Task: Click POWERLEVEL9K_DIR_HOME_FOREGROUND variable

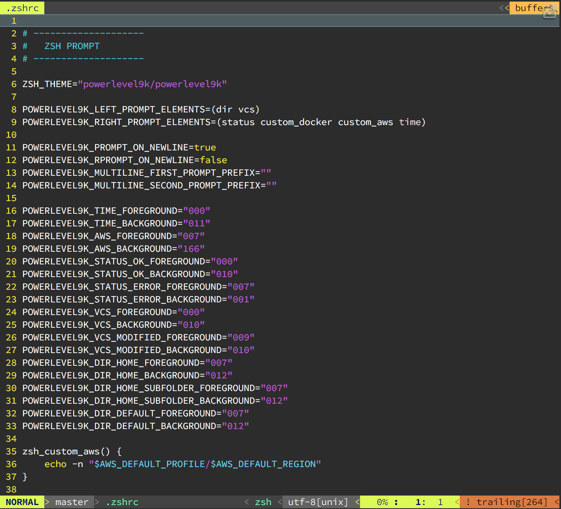Action: point(111,363)
